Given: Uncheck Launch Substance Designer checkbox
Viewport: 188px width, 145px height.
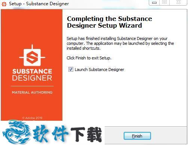Looking at the screenshot, I should coord(71,69).
